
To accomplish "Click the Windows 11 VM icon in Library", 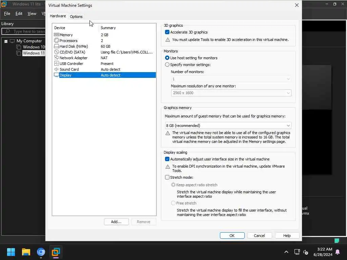I will tap(19, 53).
